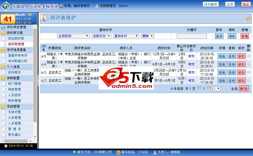253x156 pixels.
Task: Open 公告管理 menu item
Action: tap(14, 118)
